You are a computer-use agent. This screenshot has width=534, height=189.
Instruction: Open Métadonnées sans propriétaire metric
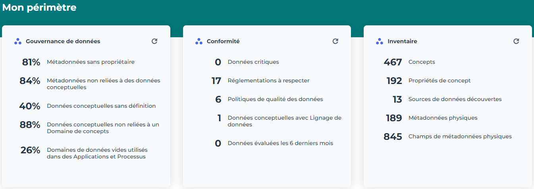(x=91, y=62)
